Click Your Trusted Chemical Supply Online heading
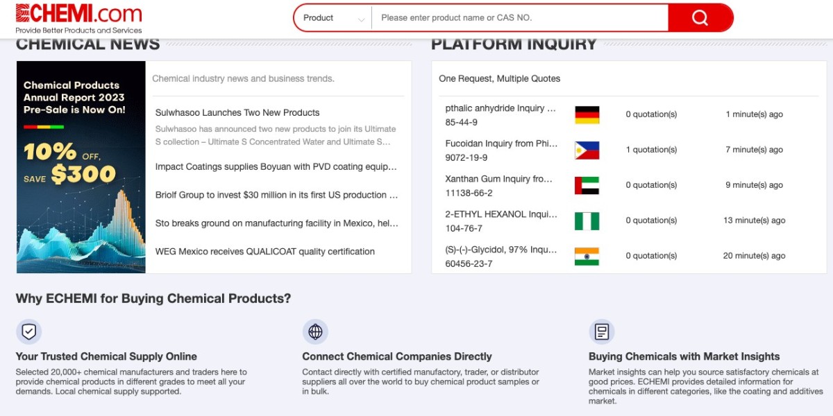 pyautogui.click(x=106, y=356)
